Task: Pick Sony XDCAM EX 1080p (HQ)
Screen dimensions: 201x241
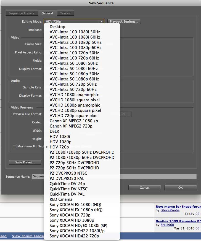Action: [x=82, y=210]
